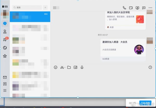This screenshot has width=156, height=108.
Task: Switch to the messages tab in sidebar
Action: click(x=5, y=23)
